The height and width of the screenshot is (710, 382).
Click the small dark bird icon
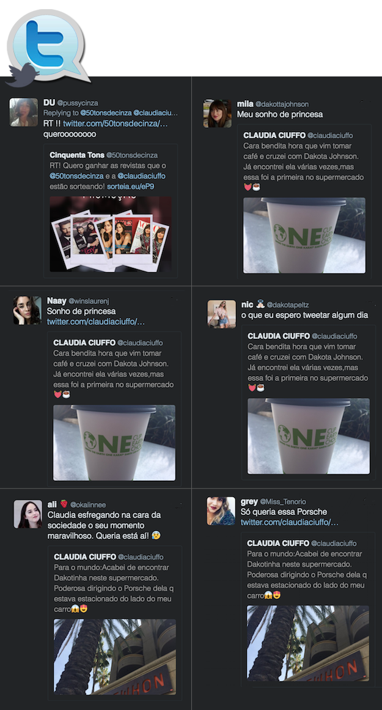point(23,75)
